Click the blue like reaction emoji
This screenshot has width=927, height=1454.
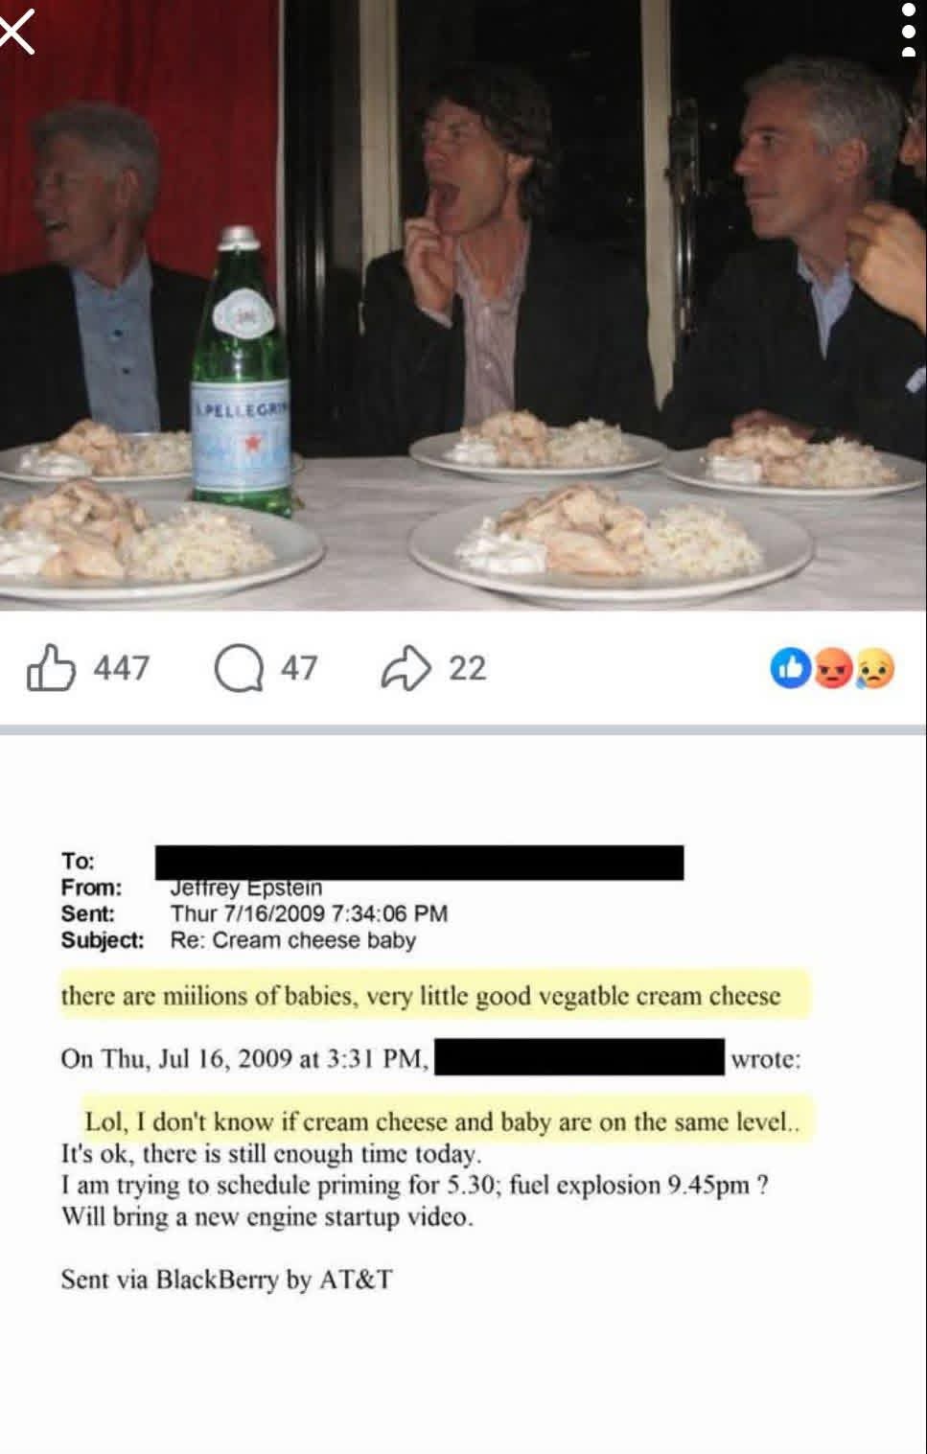(x=790, y=669)
